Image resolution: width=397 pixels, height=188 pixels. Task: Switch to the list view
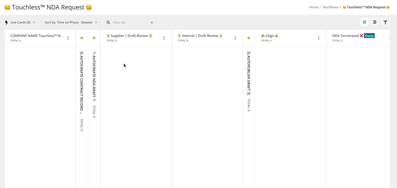375,22
